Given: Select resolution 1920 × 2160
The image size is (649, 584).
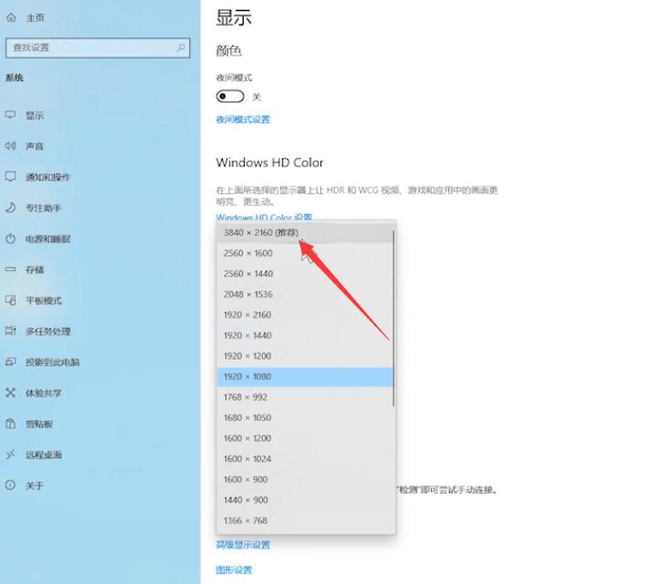Looking at the screenshot, I should (305, 315).
